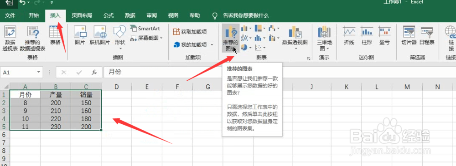Insert a Line sparkline (折线)
This screenshot has width=456, height=166.
[349, 35]
